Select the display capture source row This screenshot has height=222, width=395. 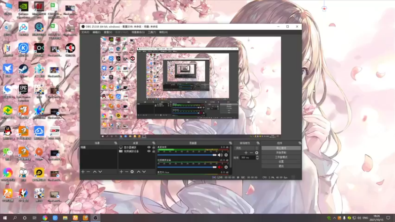pyautogui.click(x=137, y=147)
